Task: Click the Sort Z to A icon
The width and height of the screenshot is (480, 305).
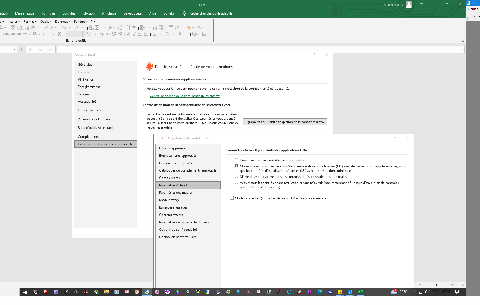Action: tap(128, 28)
